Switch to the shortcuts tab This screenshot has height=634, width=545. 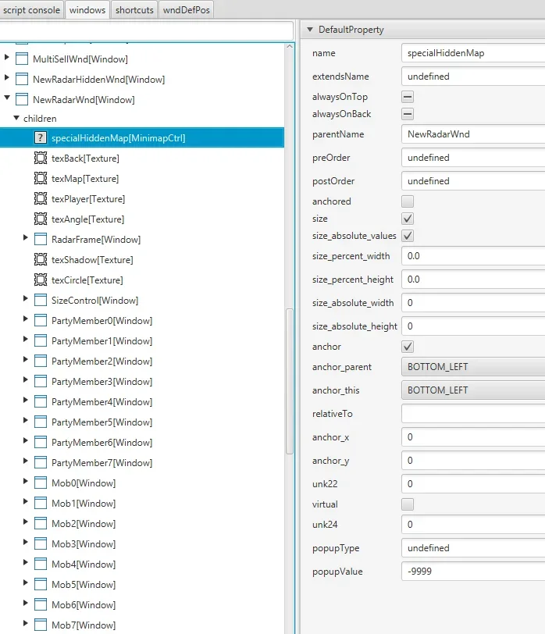point(134,9)
